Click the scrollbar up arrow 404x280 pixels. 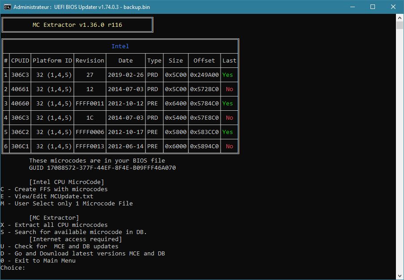(x=400, y=18)
